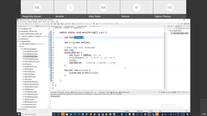The height and width of the screenshot is (116, 207).
Task: Switch to the Snippets tab
Action: tap(87, 92)
